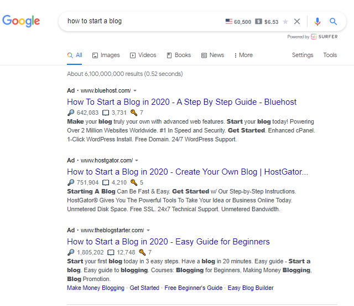Viewport: 354px width, 306px height.
Task: Expand the dropdown arrow next to www.theblogstarter.com
Action: click(x=148, y=231)
